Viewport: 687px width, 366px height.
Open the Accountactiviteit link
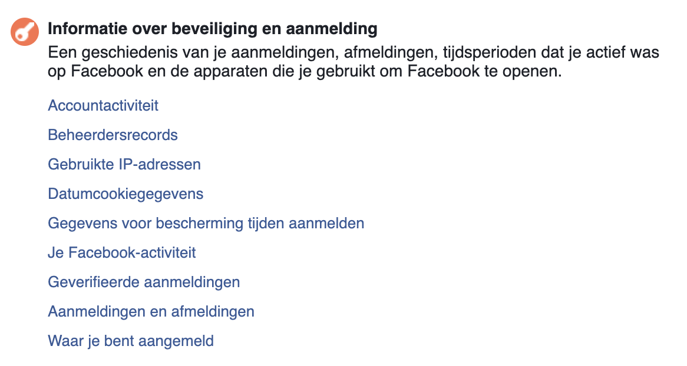pos(103,106)
